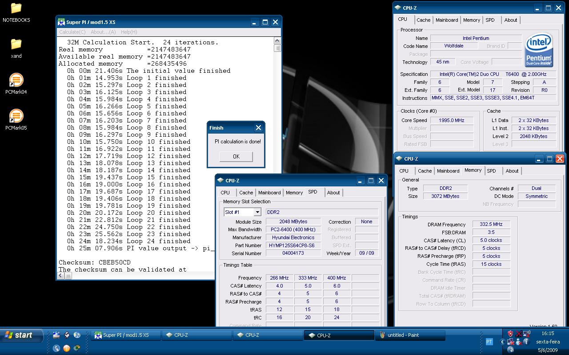Screen dimensions: 569x355
Task: Click the '1995.0 MHz' Core Speed value
Action: [452, 120]
